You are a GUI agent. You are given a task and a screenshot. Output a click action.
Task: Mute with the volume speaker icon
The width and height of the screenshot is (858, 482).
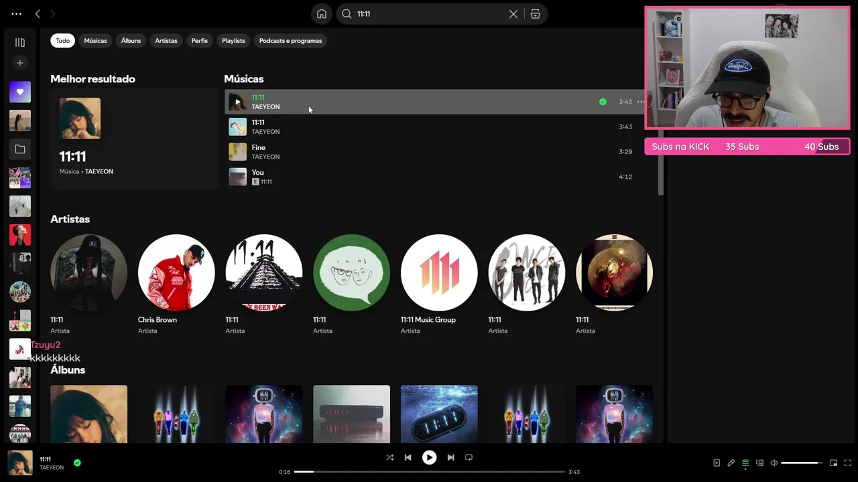(x=774, y=463)
